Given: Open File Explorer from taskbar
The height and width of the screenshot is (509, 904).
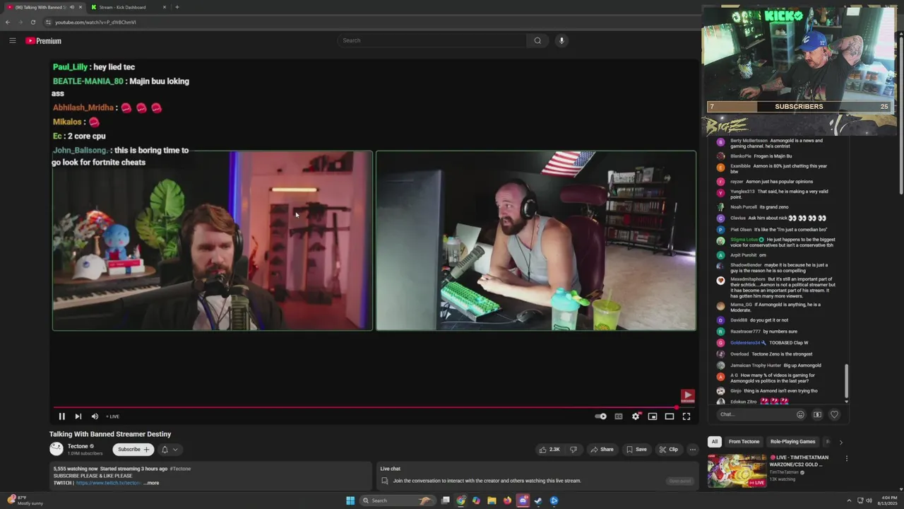Looking at the screenshot, I should click(492, 501).
